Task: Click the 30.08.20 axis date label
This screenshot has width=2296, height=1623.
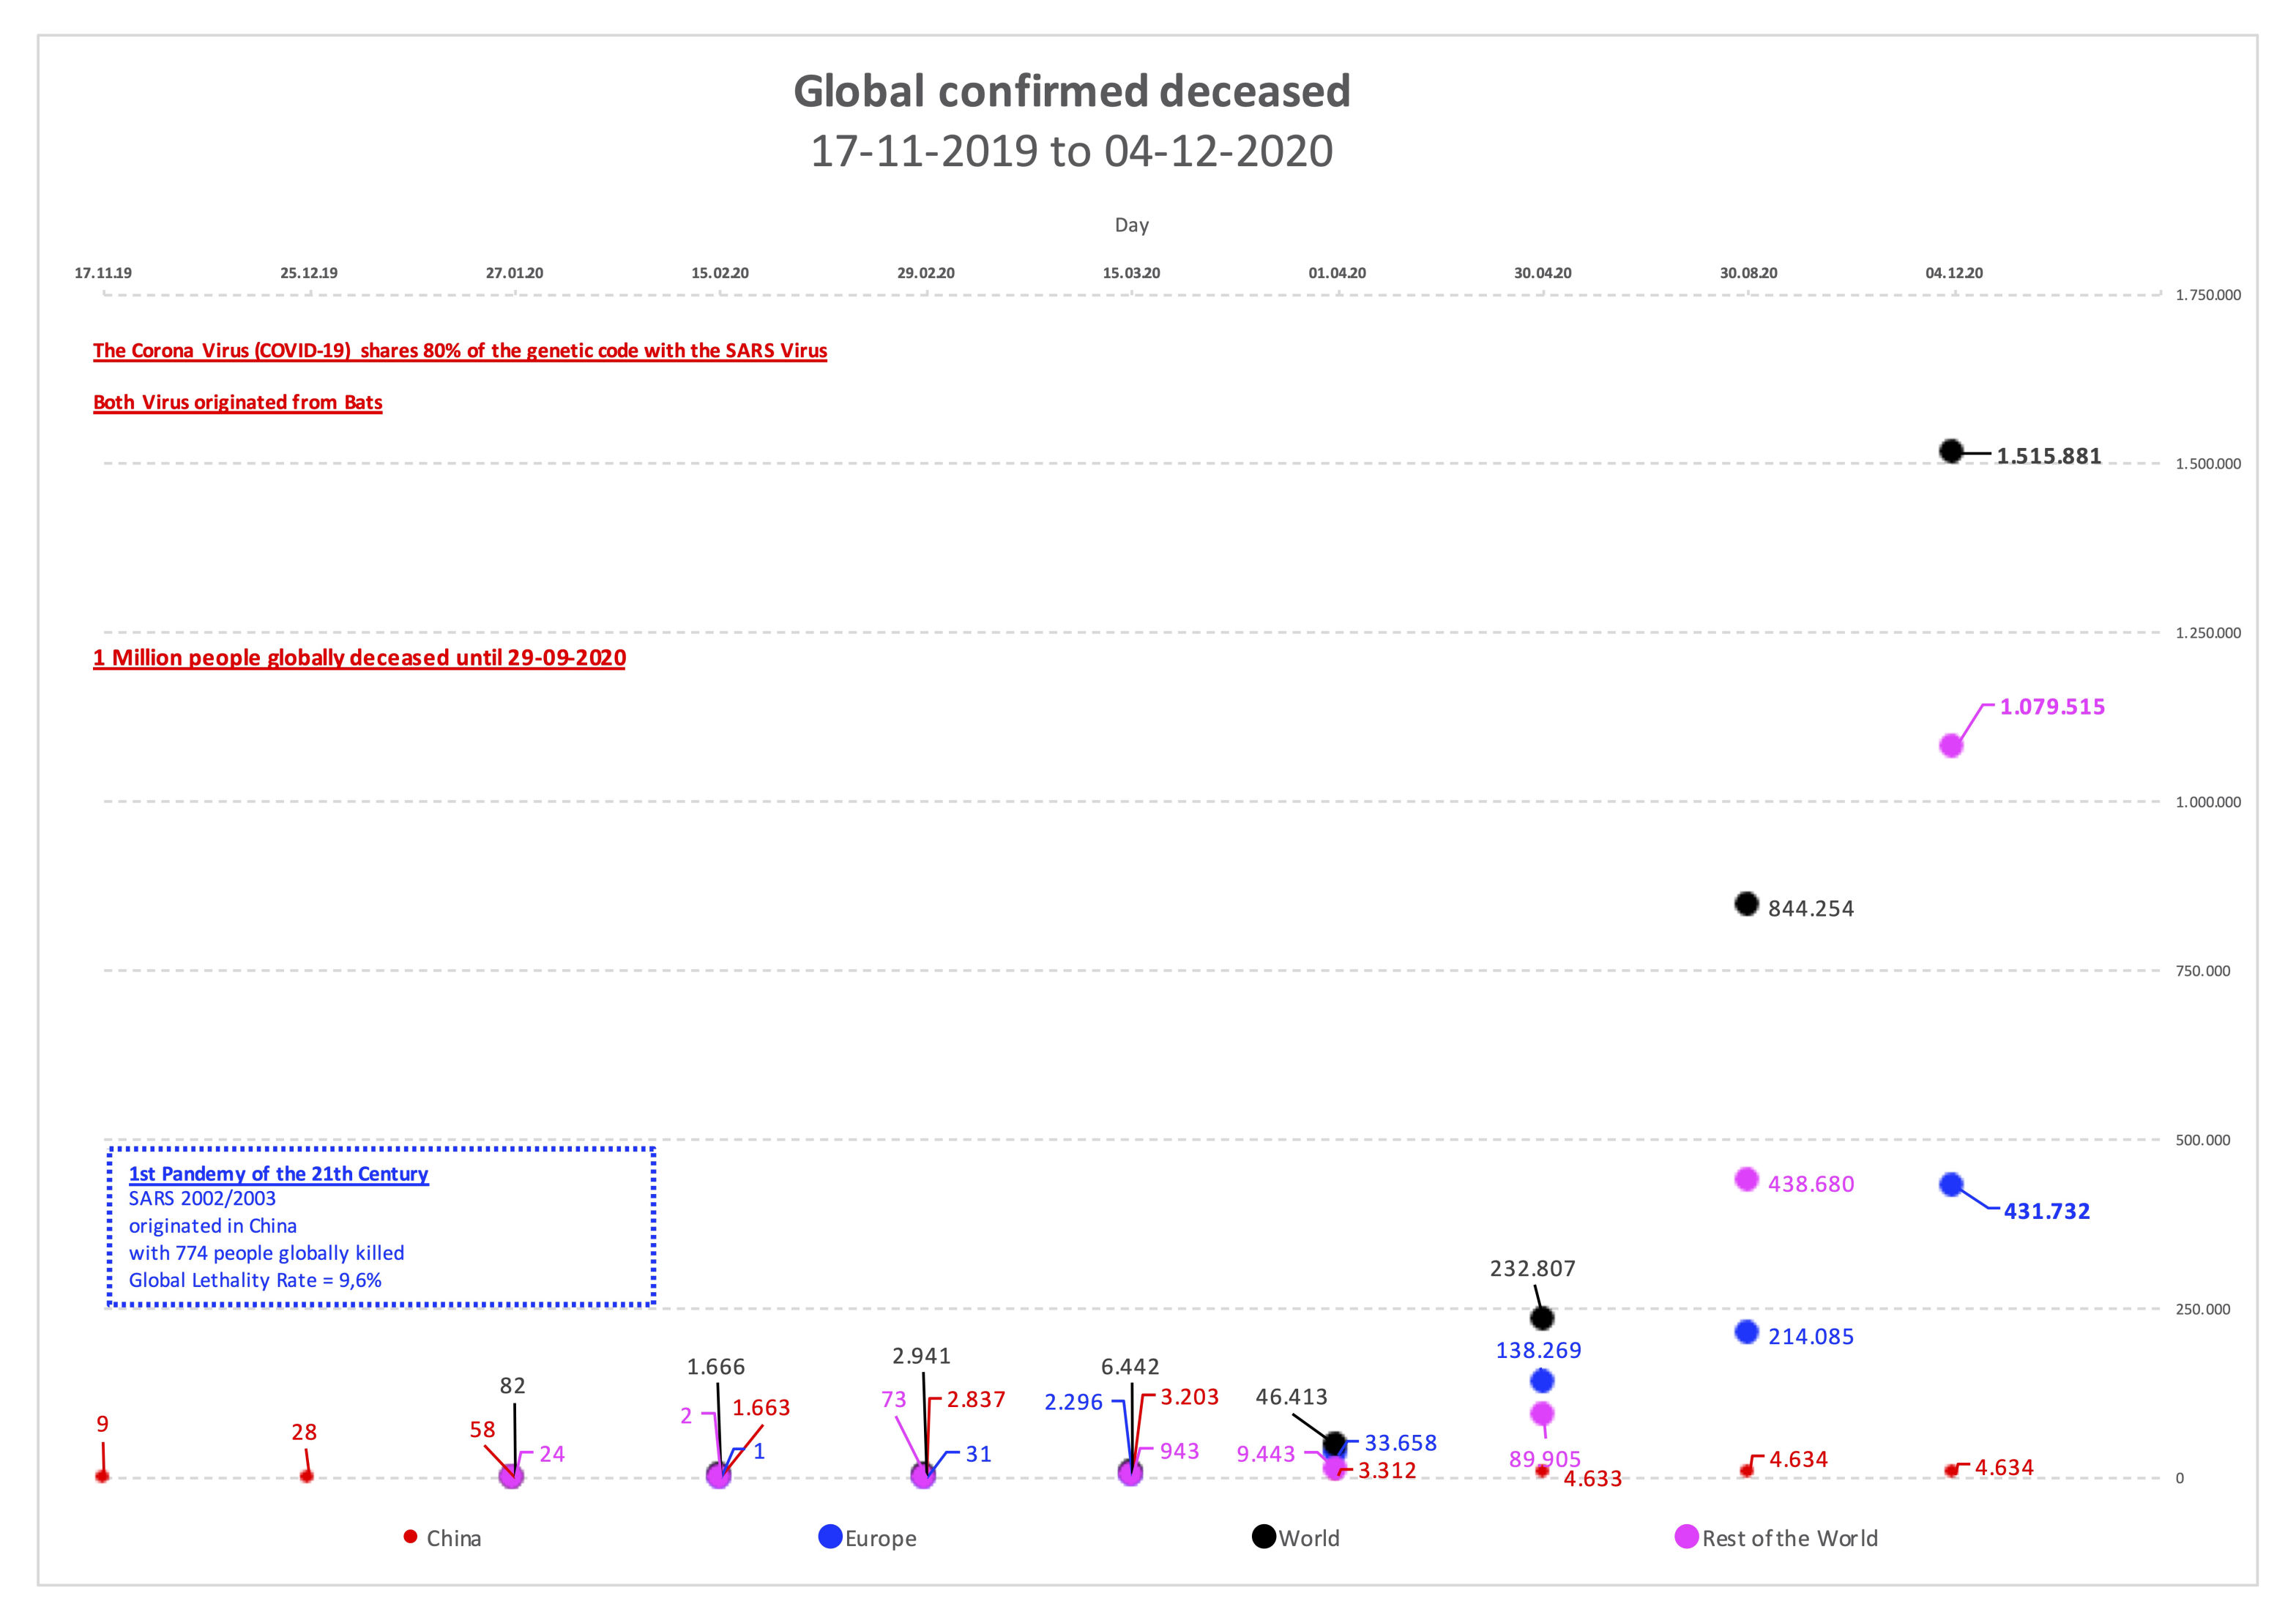Action: pyautogui.click(x=1749, y=273)
